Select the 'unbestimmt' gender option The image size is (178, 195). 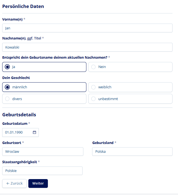[94, 99]
